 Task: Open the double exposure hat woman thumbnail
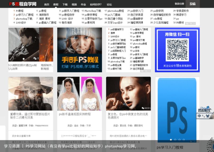coord(31,93)
